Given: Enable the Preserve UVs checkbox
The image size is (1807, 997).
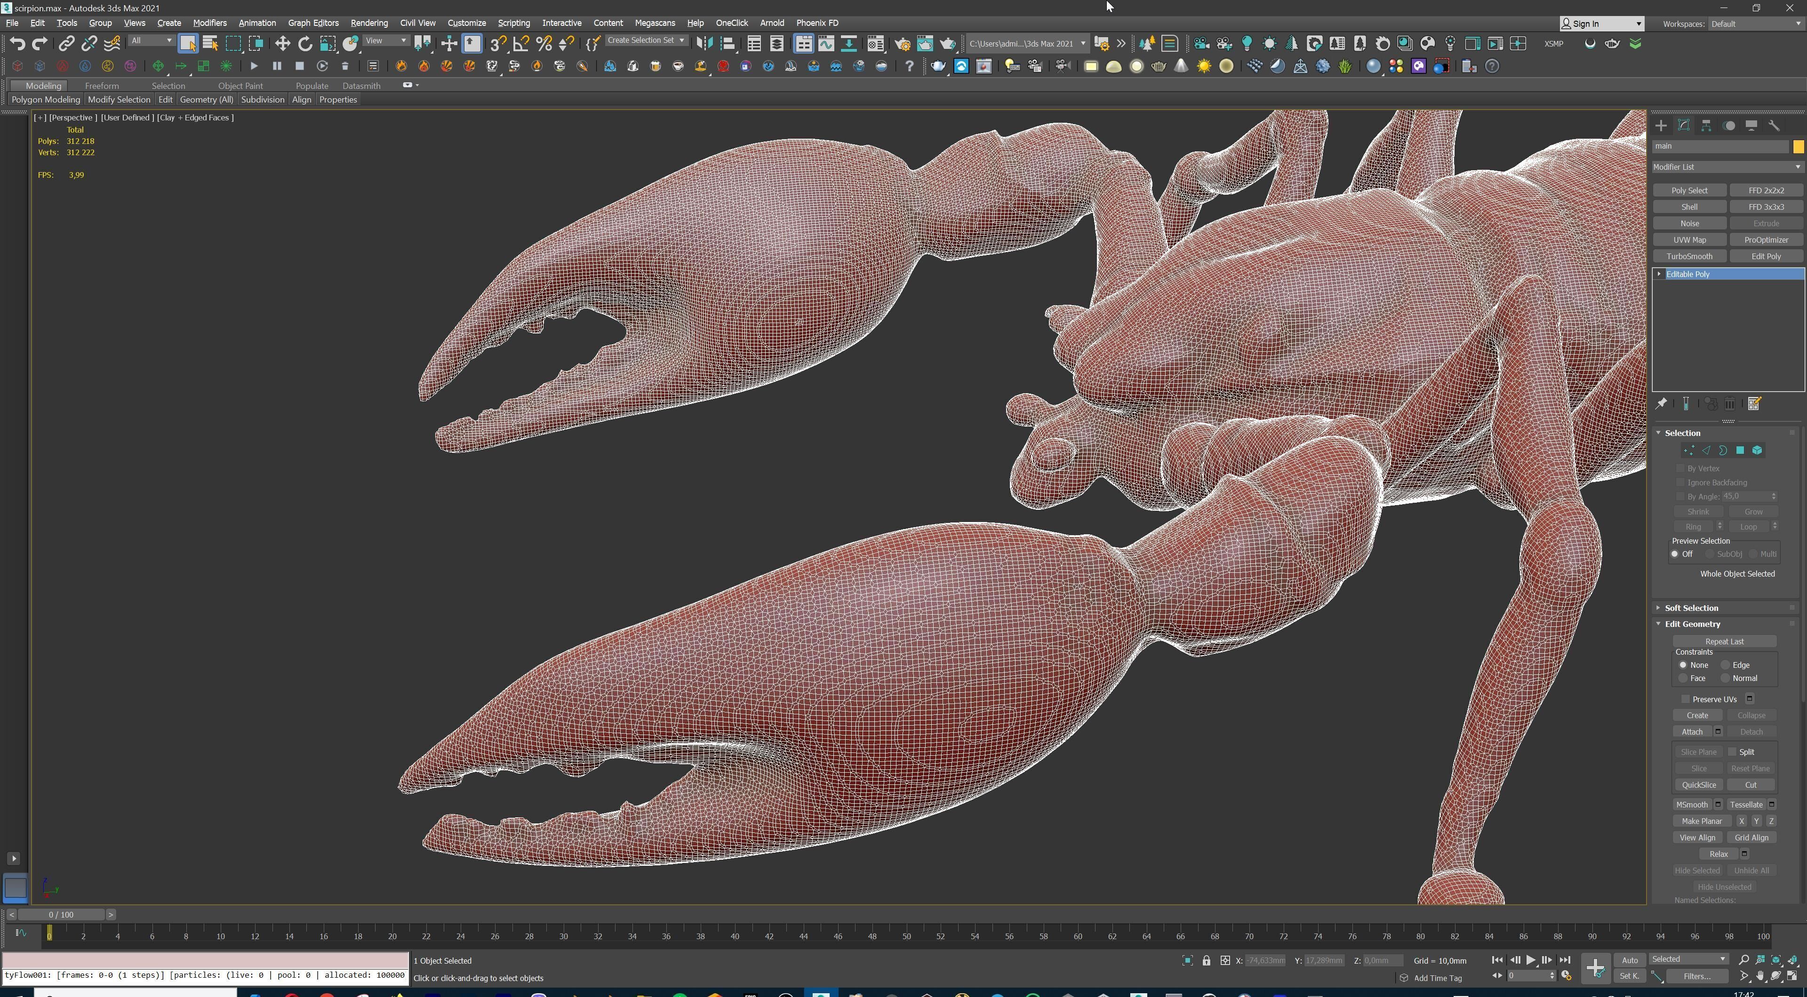Looking at the screenshot, I should (1685, 699).
